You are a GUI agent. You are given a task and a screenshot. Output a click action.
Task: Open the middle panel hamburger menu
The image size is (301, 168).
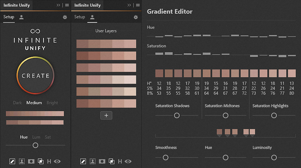tap(138, 5)
